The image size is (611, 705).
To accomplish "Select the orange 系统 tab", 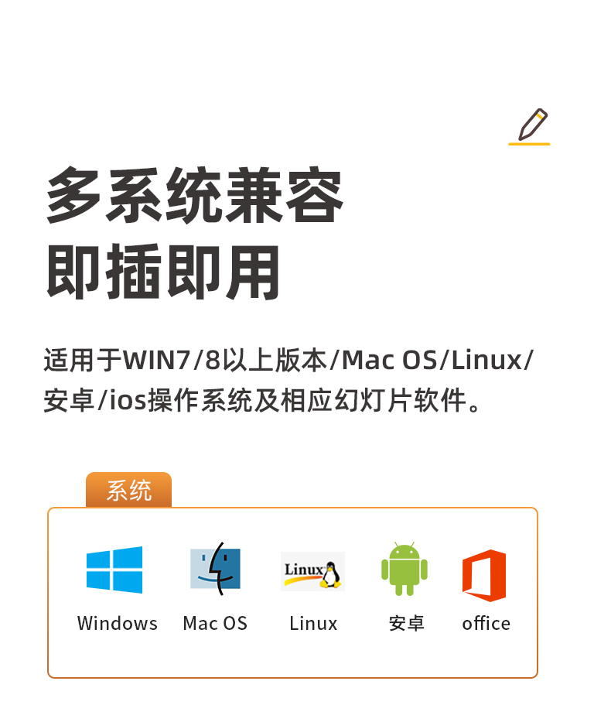I will [129, 490].
